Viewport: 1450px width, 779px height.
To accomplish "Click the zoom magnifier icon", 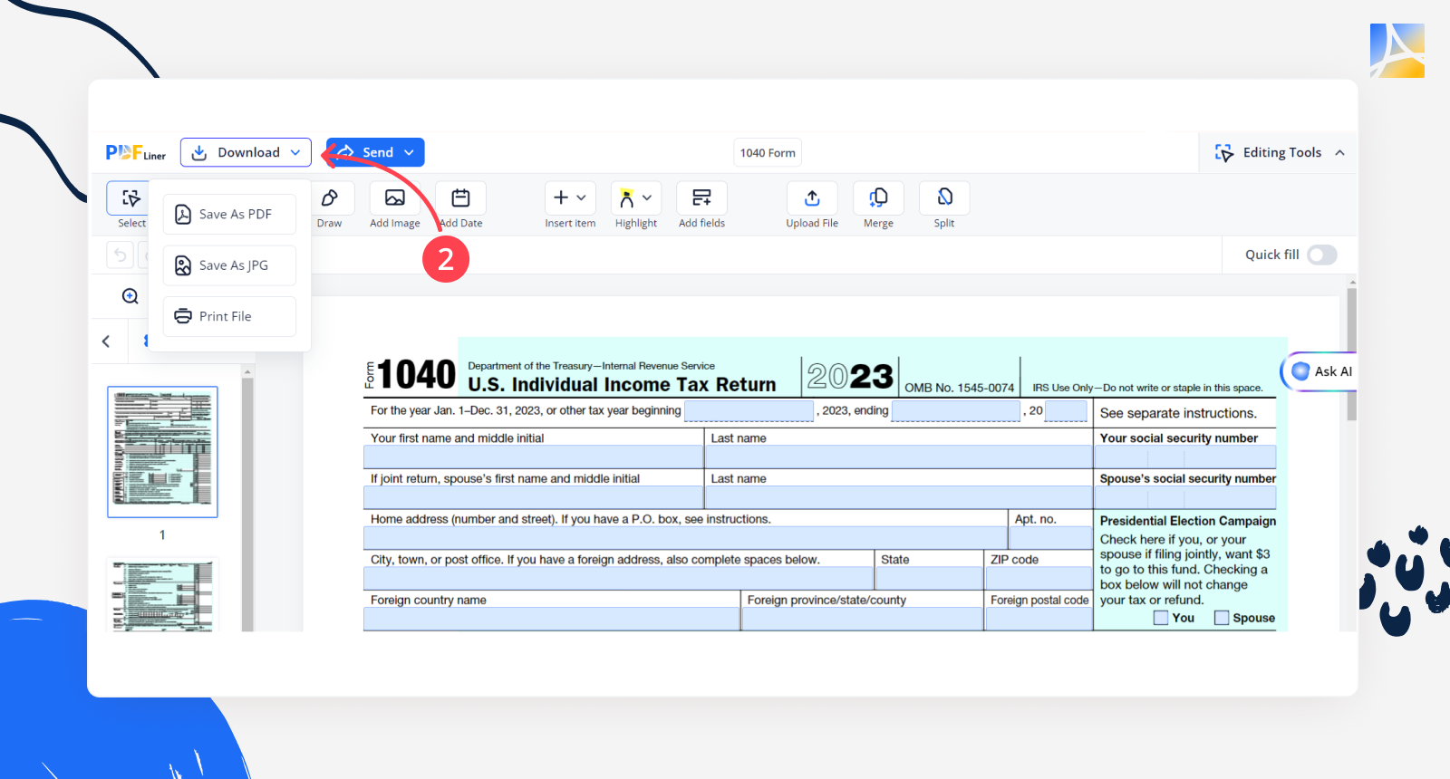I will coord(130,296).
